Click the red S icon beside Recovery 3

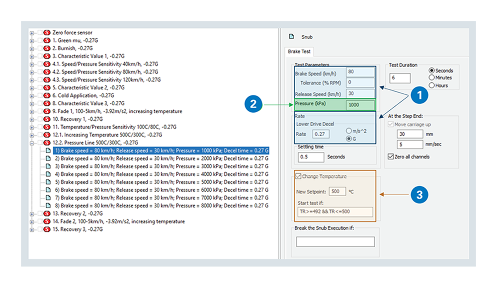(47, 229)
